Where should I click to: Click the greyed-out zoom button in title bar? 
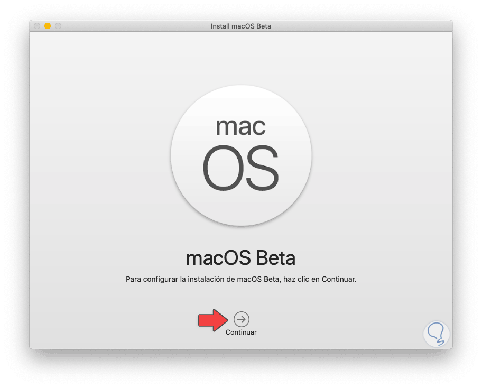[58, 26]
